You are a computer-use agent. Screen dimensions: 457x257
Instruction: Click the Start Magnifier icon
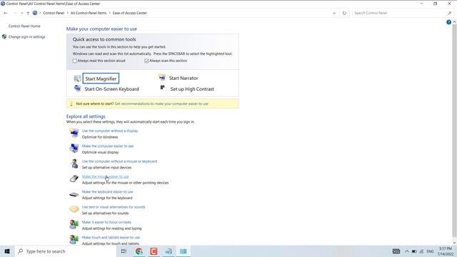tap(77, 79)
